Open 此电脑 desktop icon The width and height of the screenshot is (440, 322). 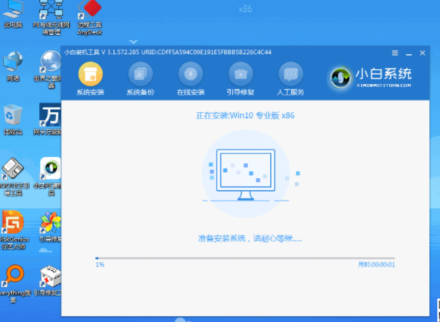click(x=13, y=14)
